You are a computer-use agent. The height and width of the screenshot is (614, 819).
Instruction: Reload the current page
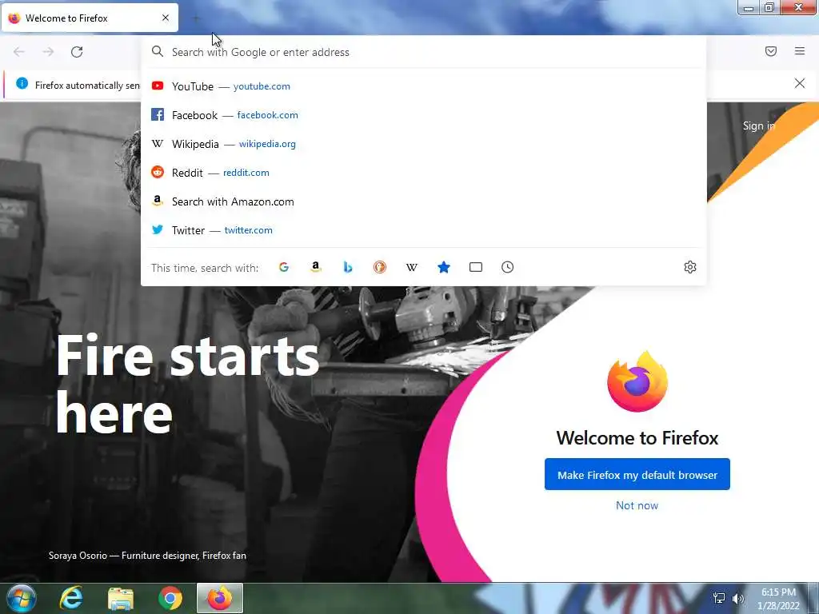pyautogui.click(x=77, y=52)
